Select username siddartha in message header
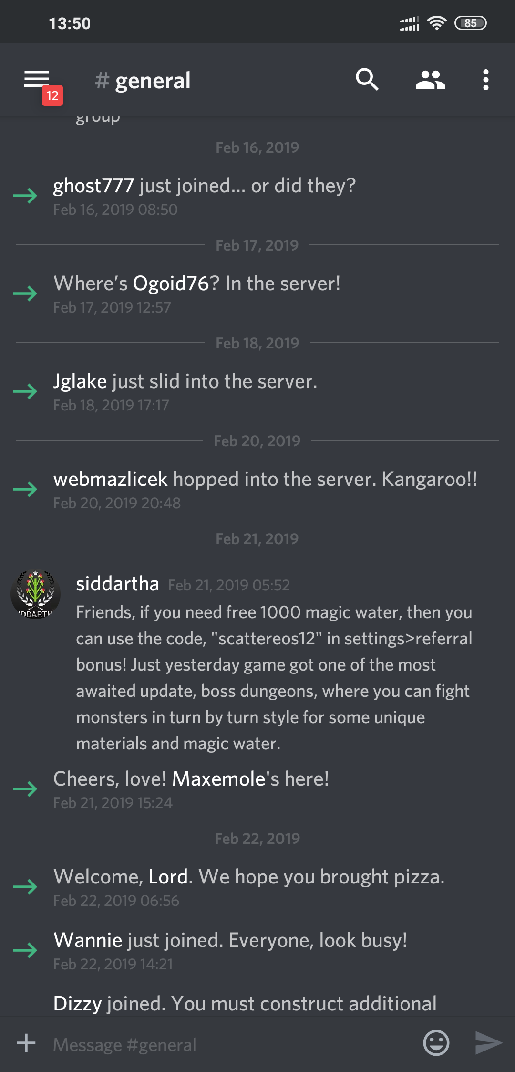Screen dimensions: 515x1072 [x=117, y=584]
